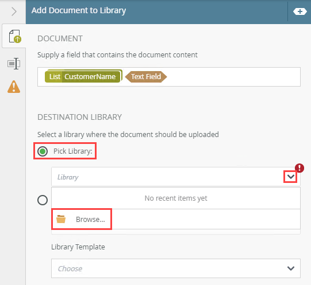311x285 pixels.
Task: Click the Pick Library label text
Action: [73, 151]
